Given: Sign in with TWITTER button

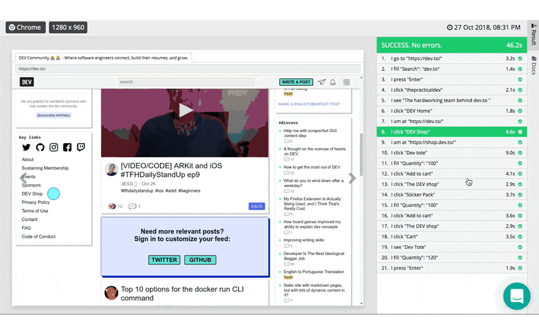Looking at the screenshot, I should pyautogui.click(x=164, y=260).
